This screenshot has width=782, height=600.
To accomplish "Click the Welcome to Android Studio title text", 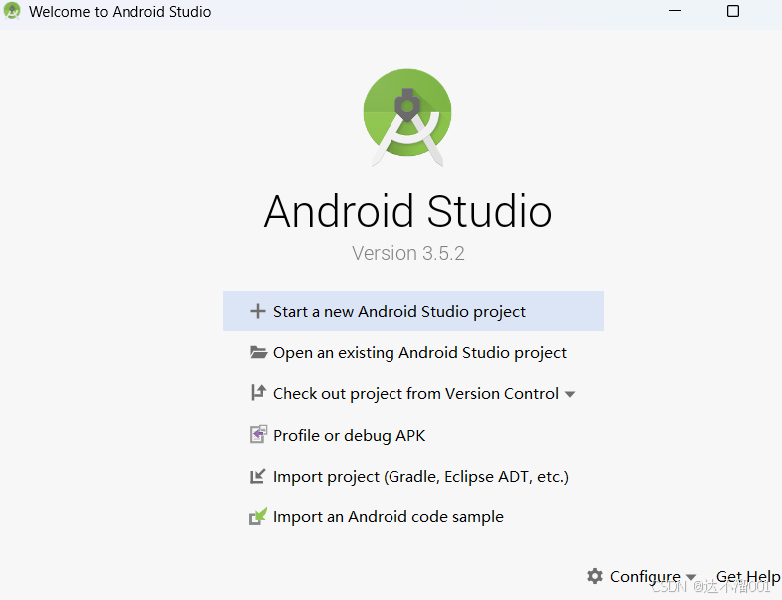I will coord(120,12).
